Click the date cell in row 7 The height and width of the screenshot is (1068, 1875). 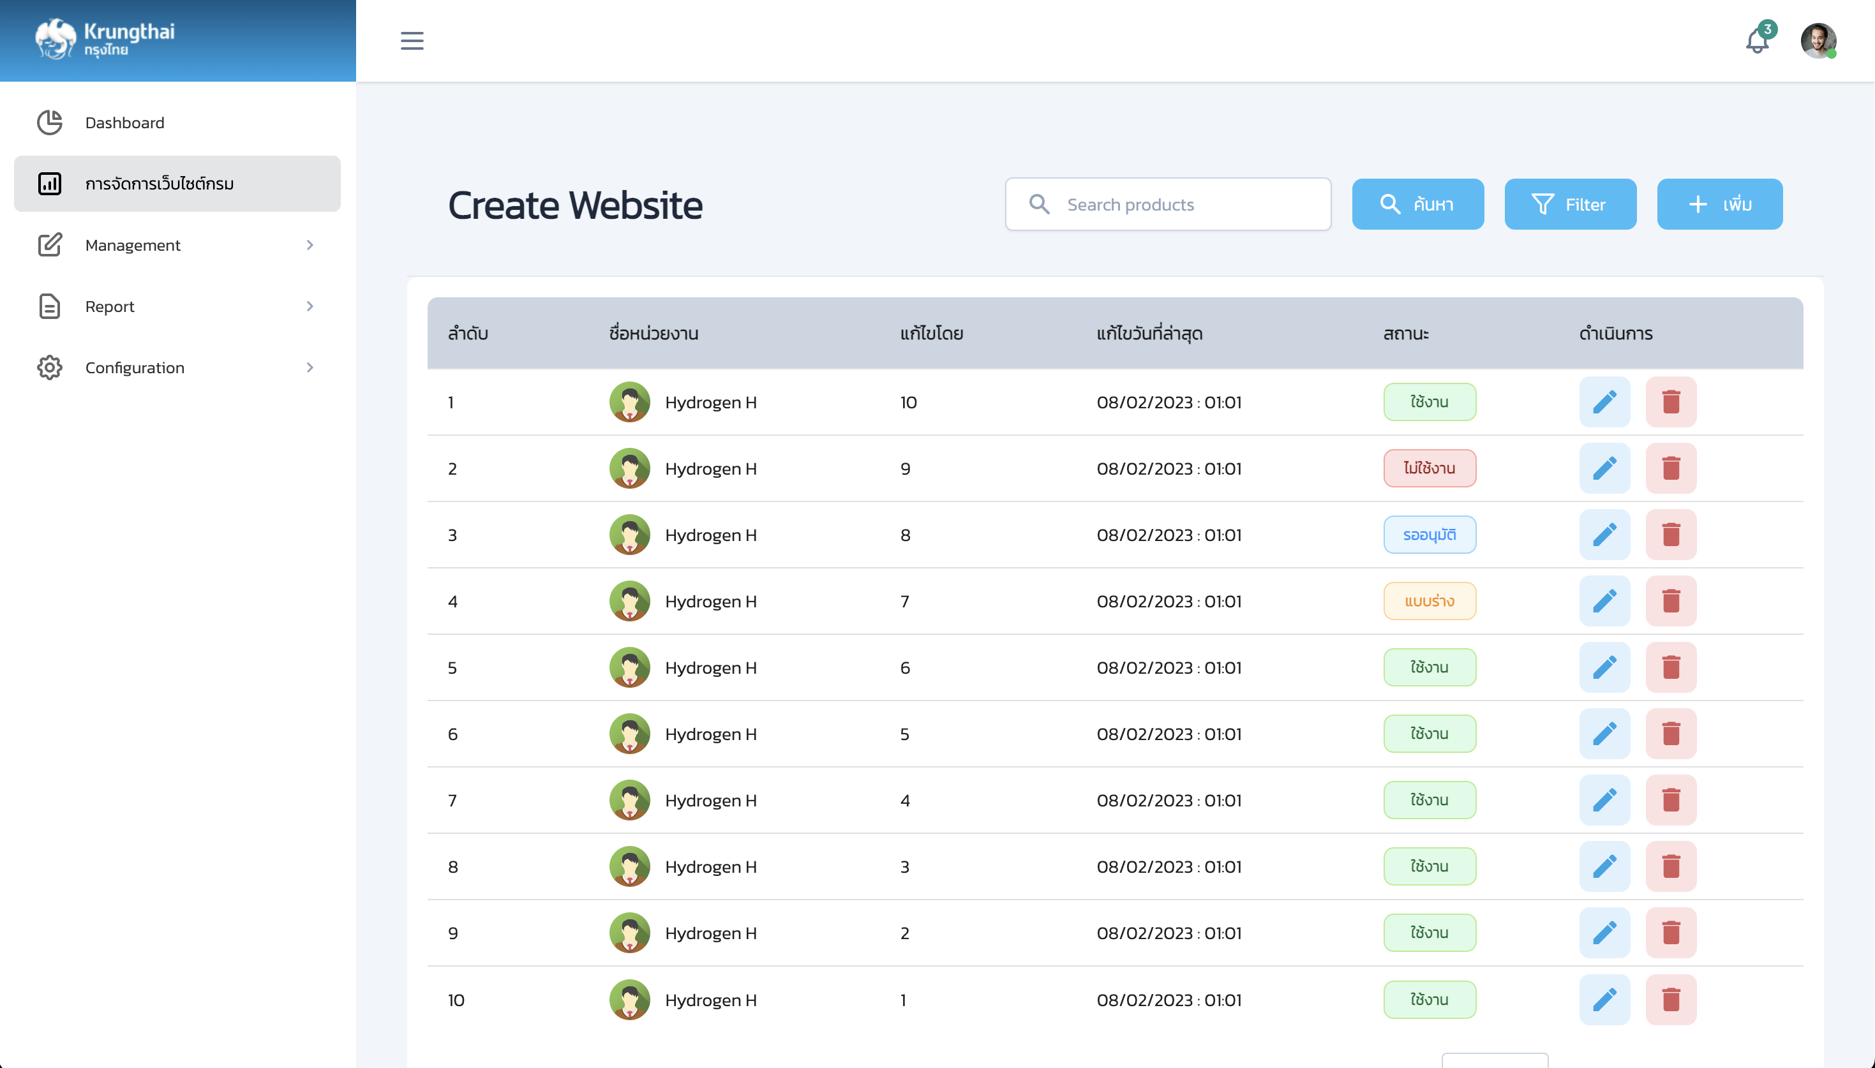pos(1169,800)
